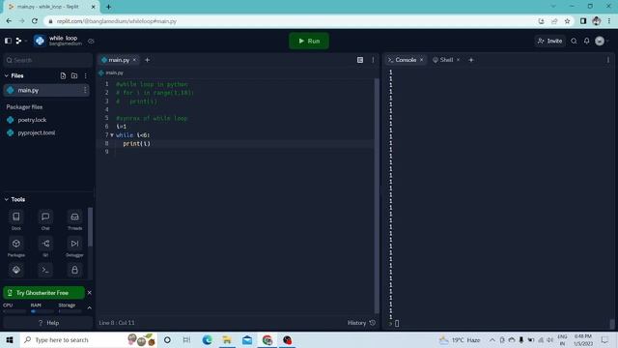Toggle the left sidebar panel
The height and width of the screenshot is (348, 618).
(x=8, y=41)
